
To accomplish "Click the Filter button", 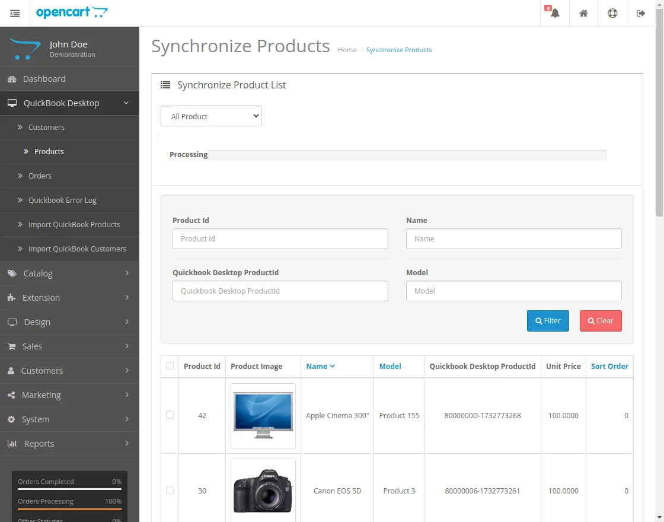I will click(x=547, y=320).
